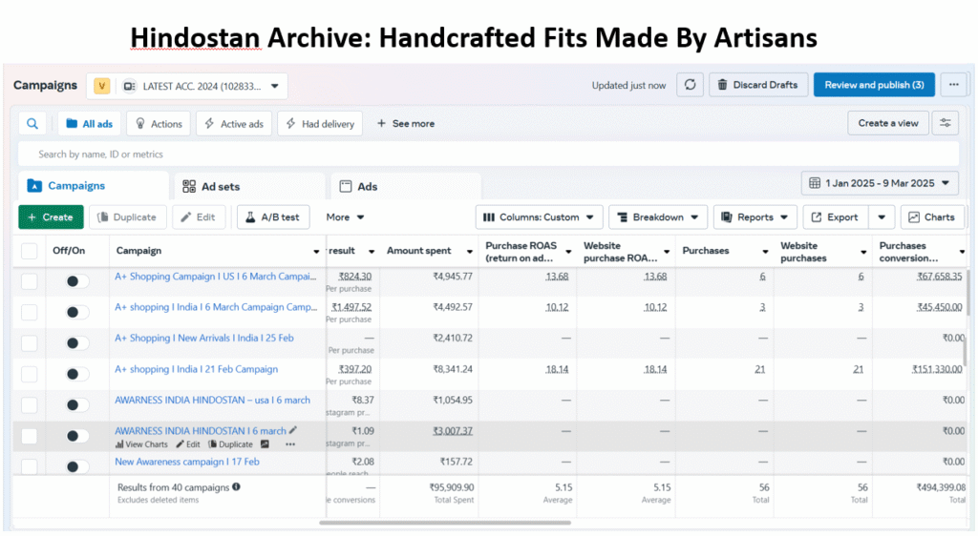Open the view settings sliders icon
The height and width of the screenshot is (536, 978).
click(945, 123)
